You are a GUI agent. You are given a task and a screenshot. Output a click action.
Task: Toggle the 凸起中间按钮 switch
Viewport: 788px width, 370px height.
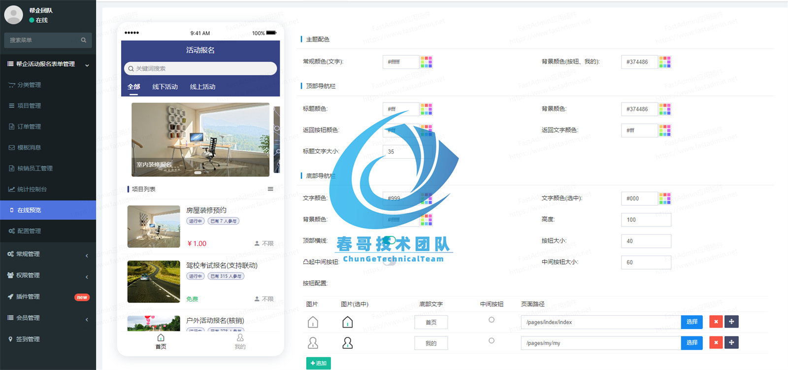click(x=390, y=262)
